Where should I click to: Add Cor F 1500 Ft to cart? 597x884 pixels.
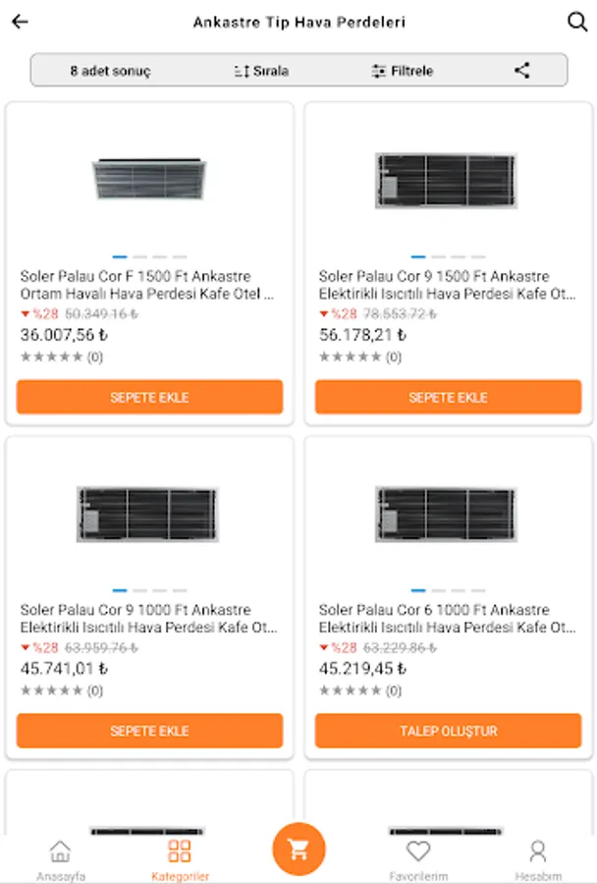click(x=149, y=398)
